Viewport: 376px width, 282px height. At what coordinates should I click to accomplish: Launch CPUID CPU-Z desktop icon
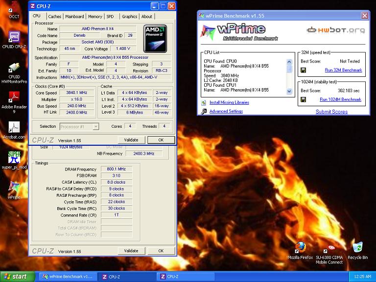pos(14,40)
